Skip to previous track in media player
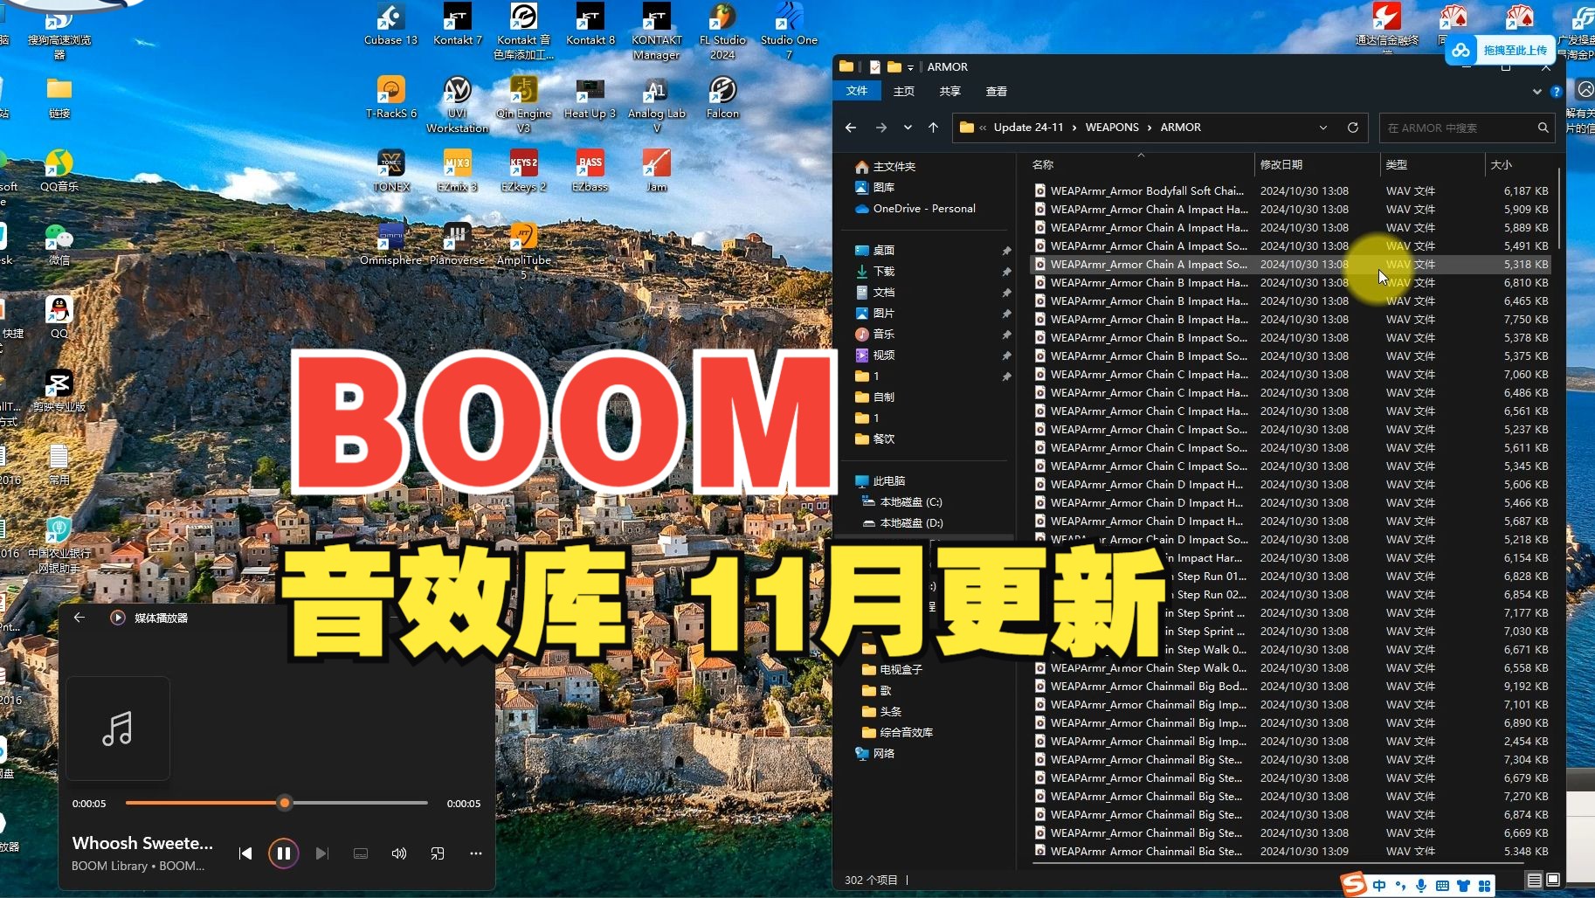1595x898 pixels. point(245,853)
